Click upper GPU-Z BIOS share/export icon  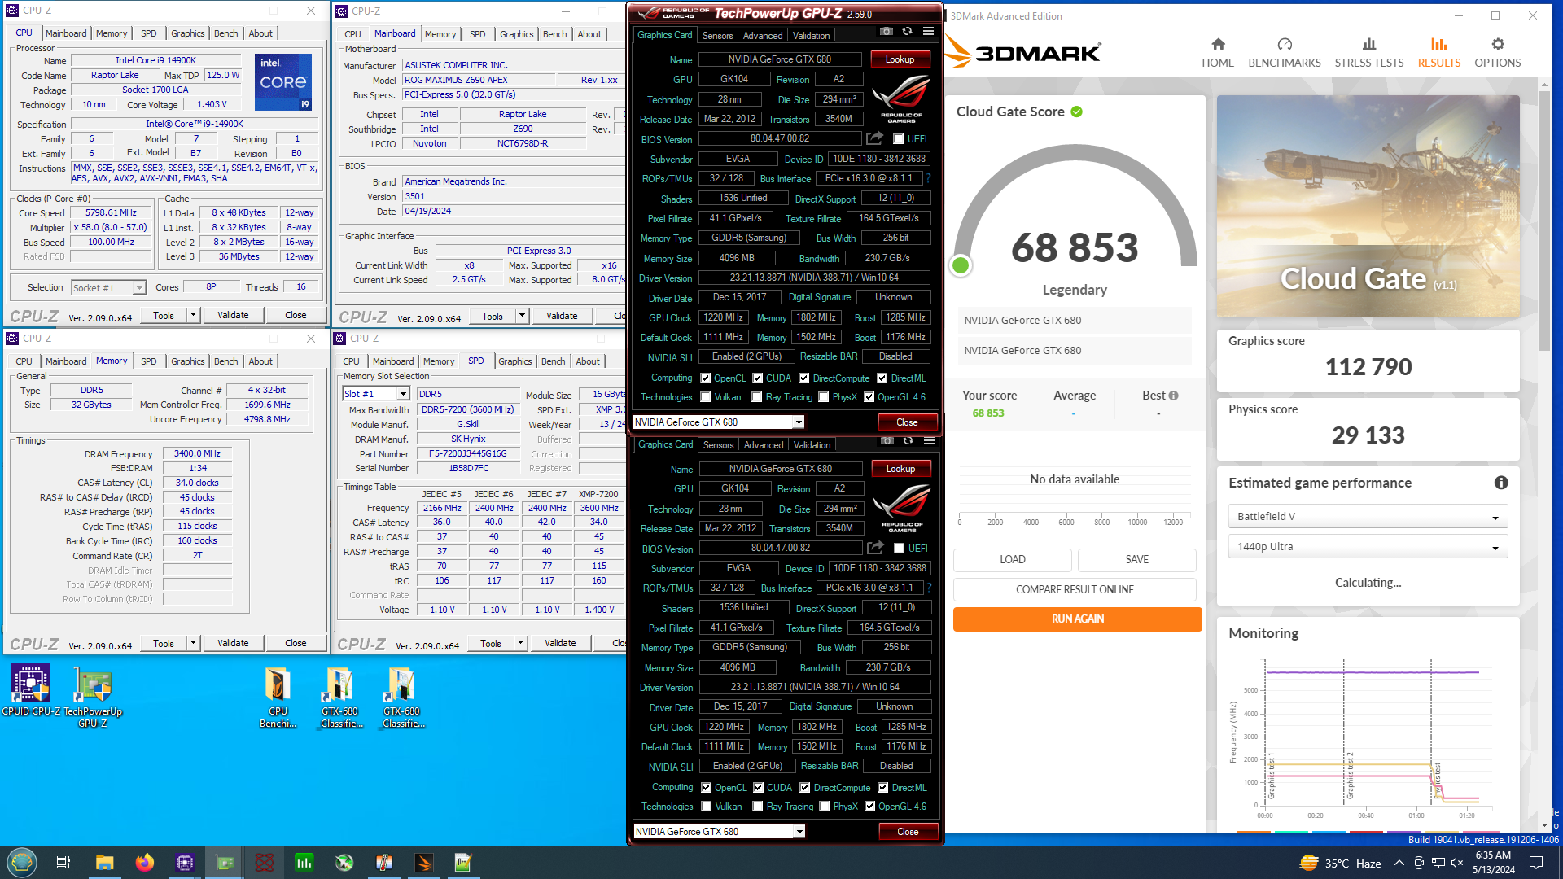874,138
